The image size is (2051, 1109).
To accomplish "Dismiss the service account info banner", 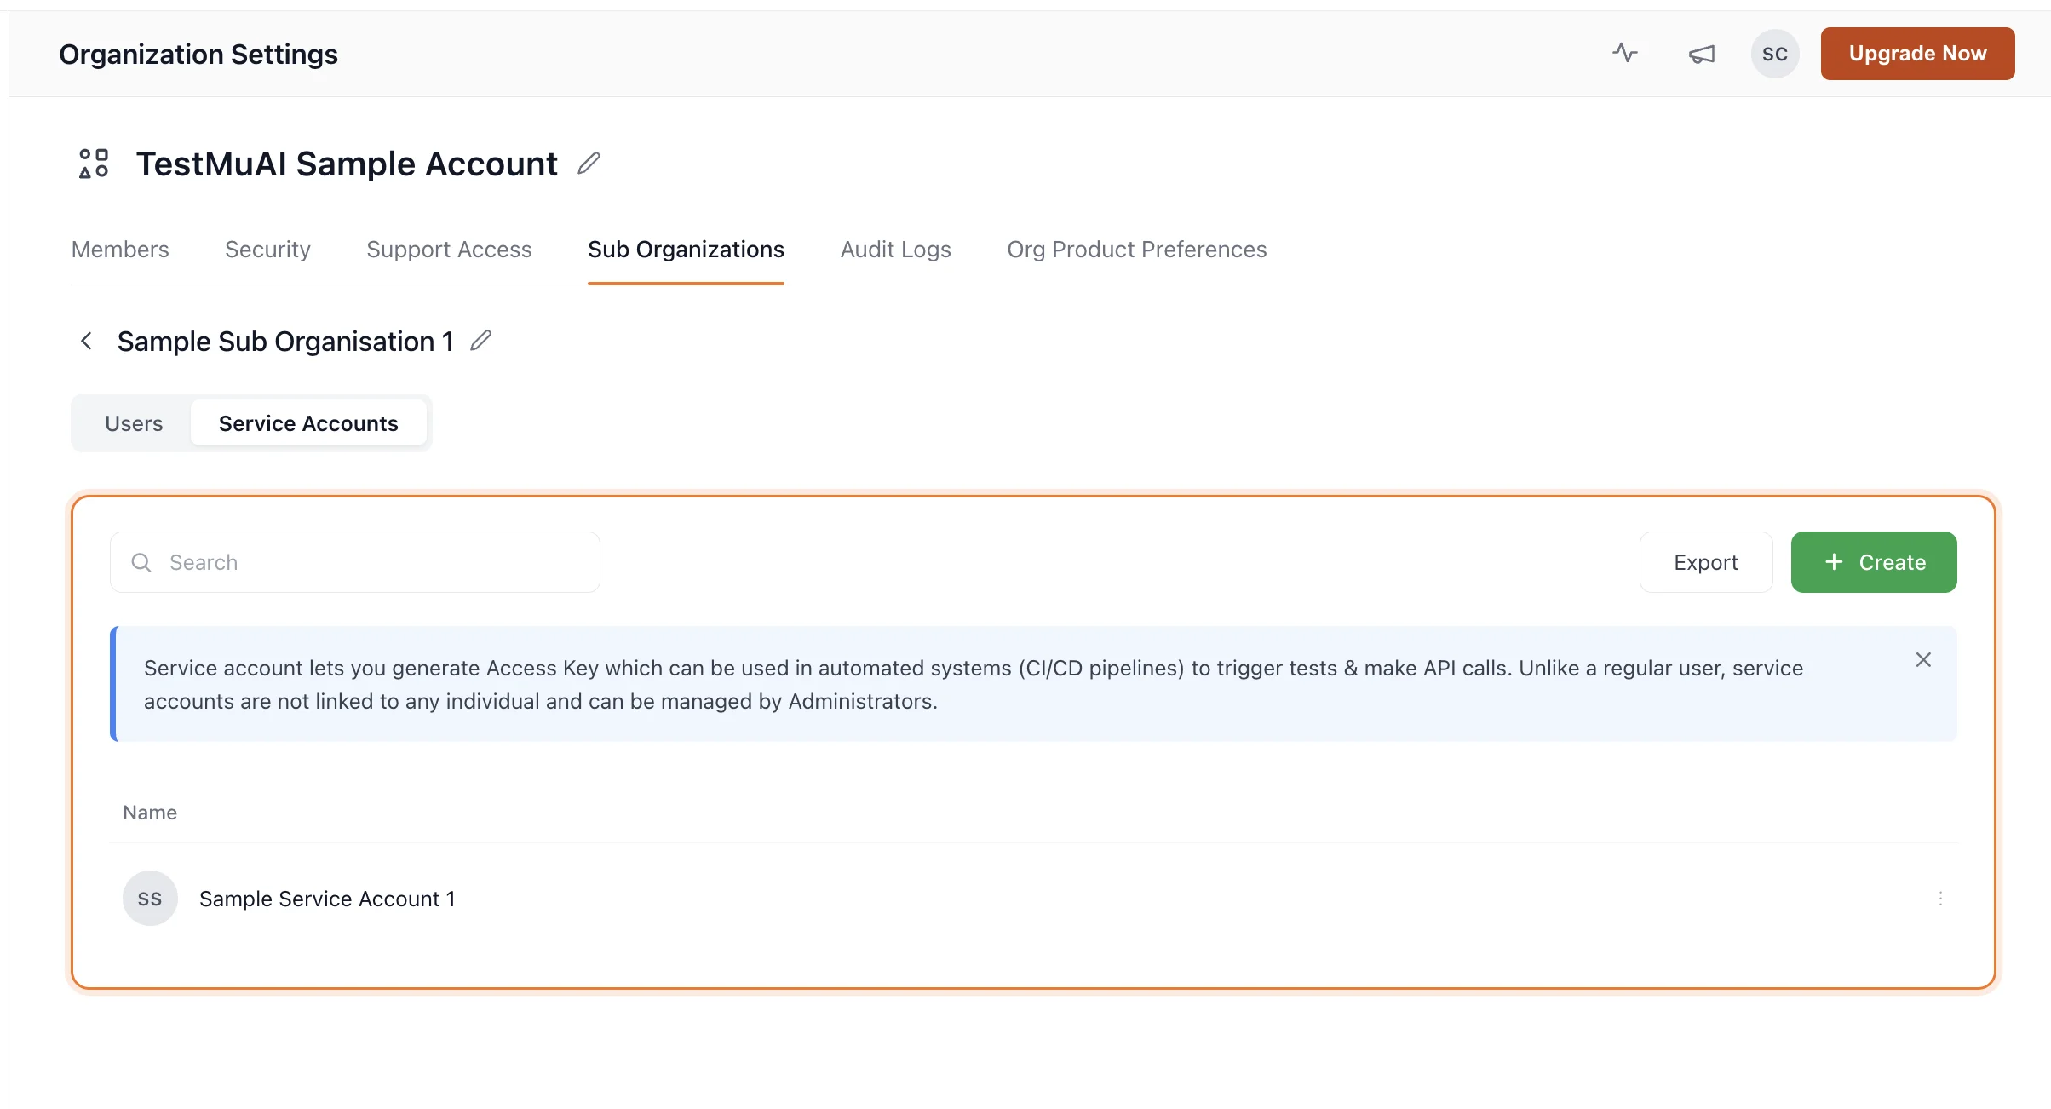I will click(1923, 660).
